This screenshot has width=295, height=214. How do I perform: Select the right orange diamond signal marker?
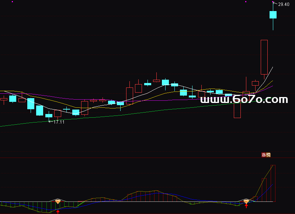point(246,201)
